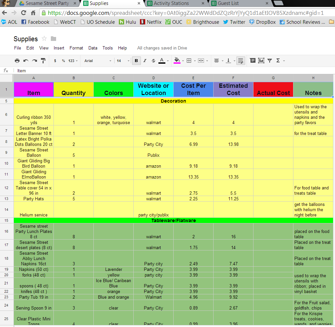Click the Filter funnel icon
Viewport: 335px width, 327px height.
coord(270,61)
